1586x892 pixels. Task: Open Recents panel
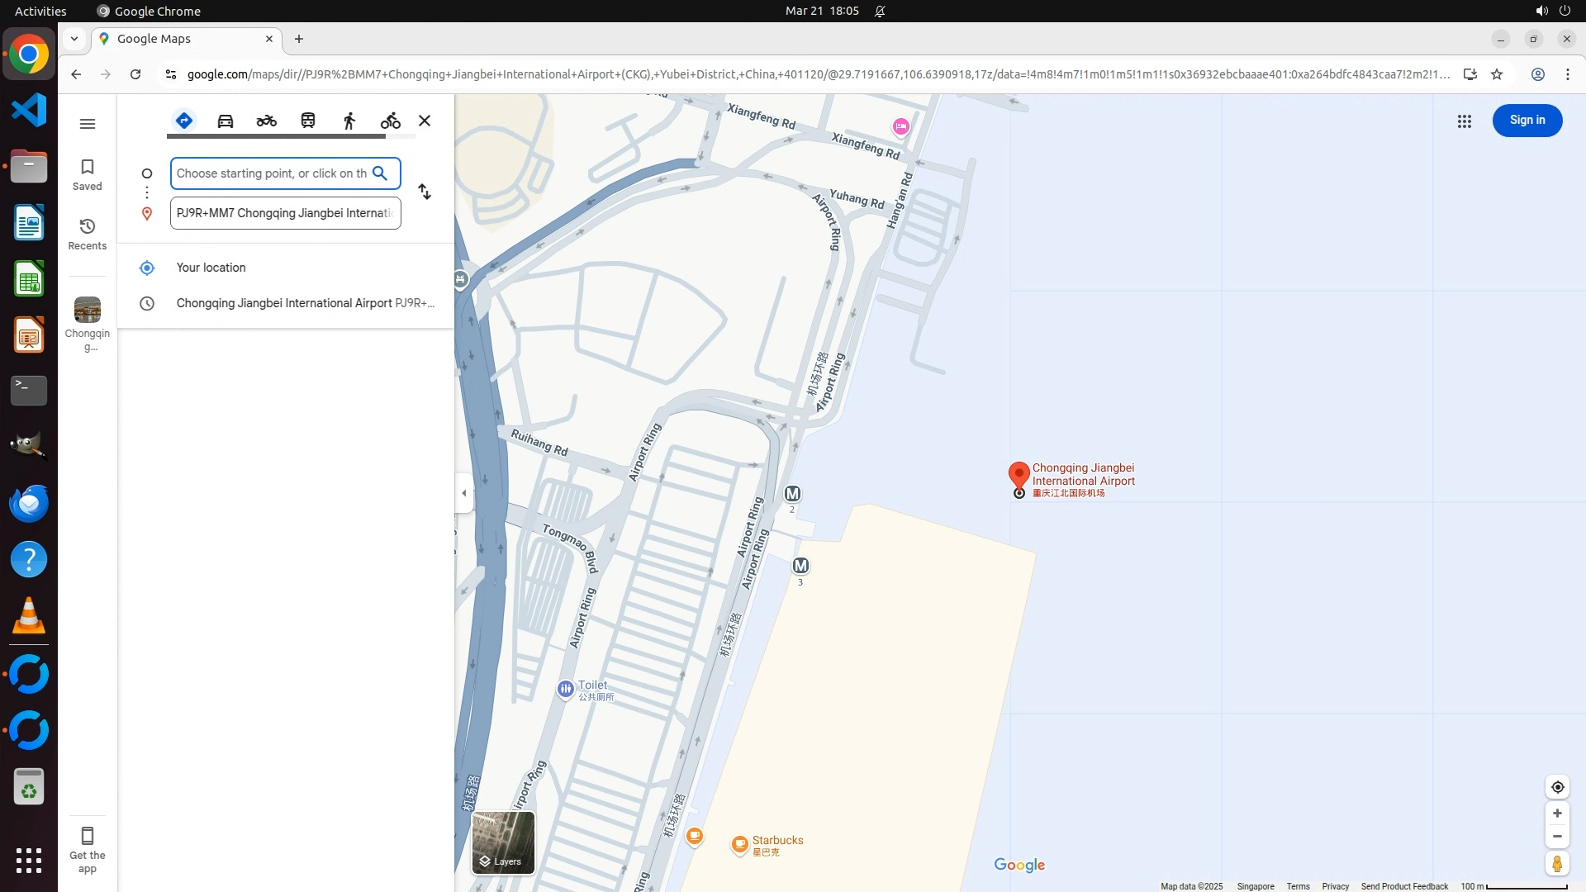click(x=88, y=234)
